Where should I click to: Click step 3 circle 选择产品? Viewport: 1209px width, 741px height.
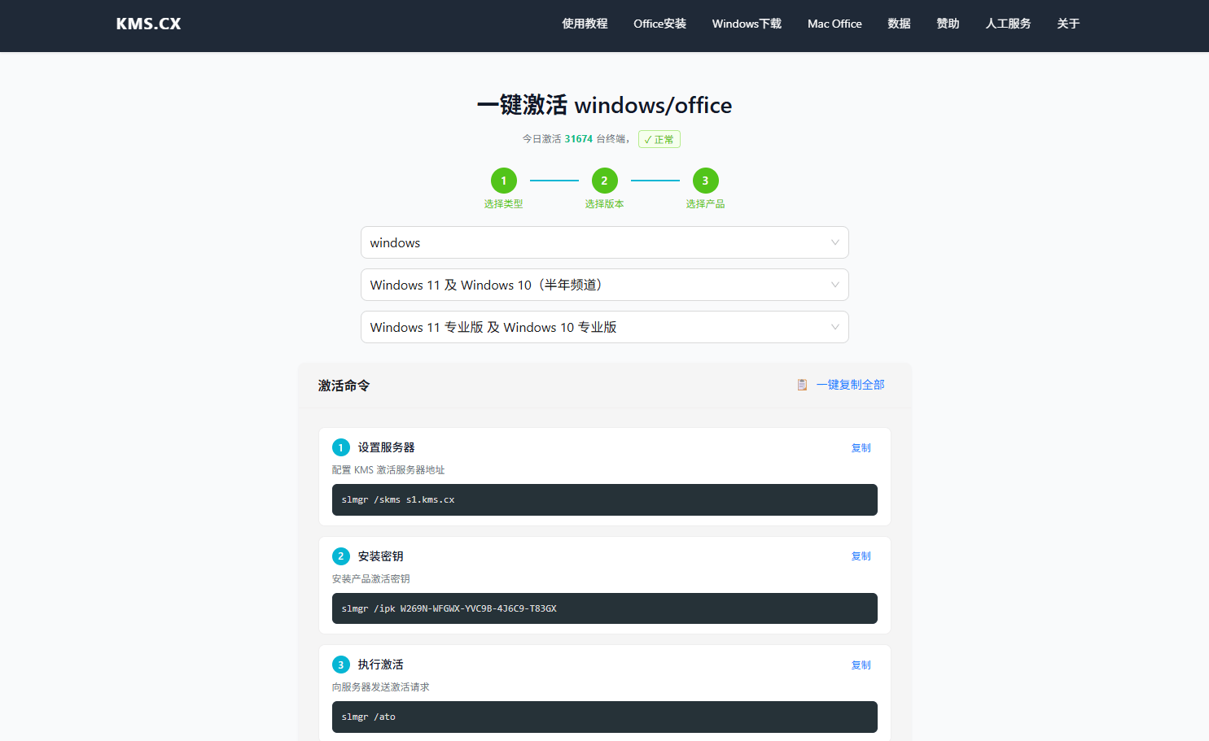tap(705, 181)
